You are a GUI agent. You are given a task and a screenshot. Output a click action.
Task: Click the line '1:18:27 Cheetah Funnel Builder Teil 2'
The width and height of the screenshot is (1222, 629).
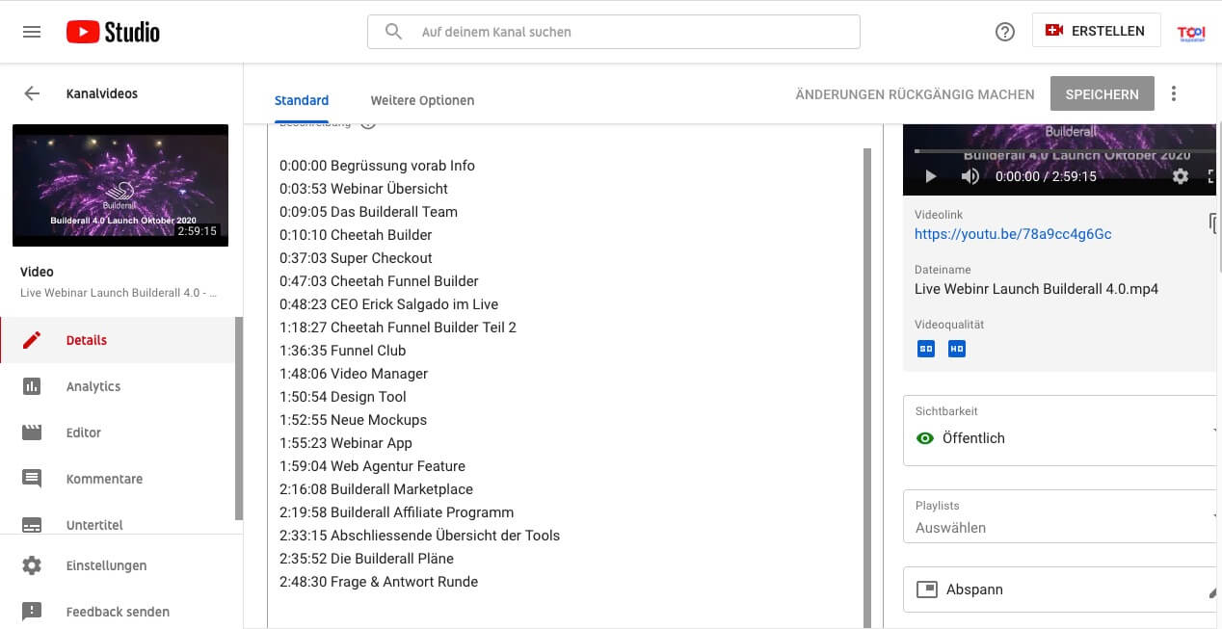[x=398, y=328]
